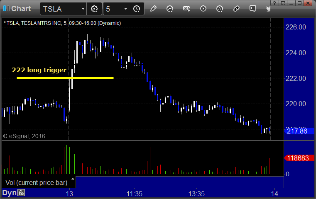Open the chat comment icon
Image resolution: width=316 pixels, height=199 pixels.
(253, 9)
